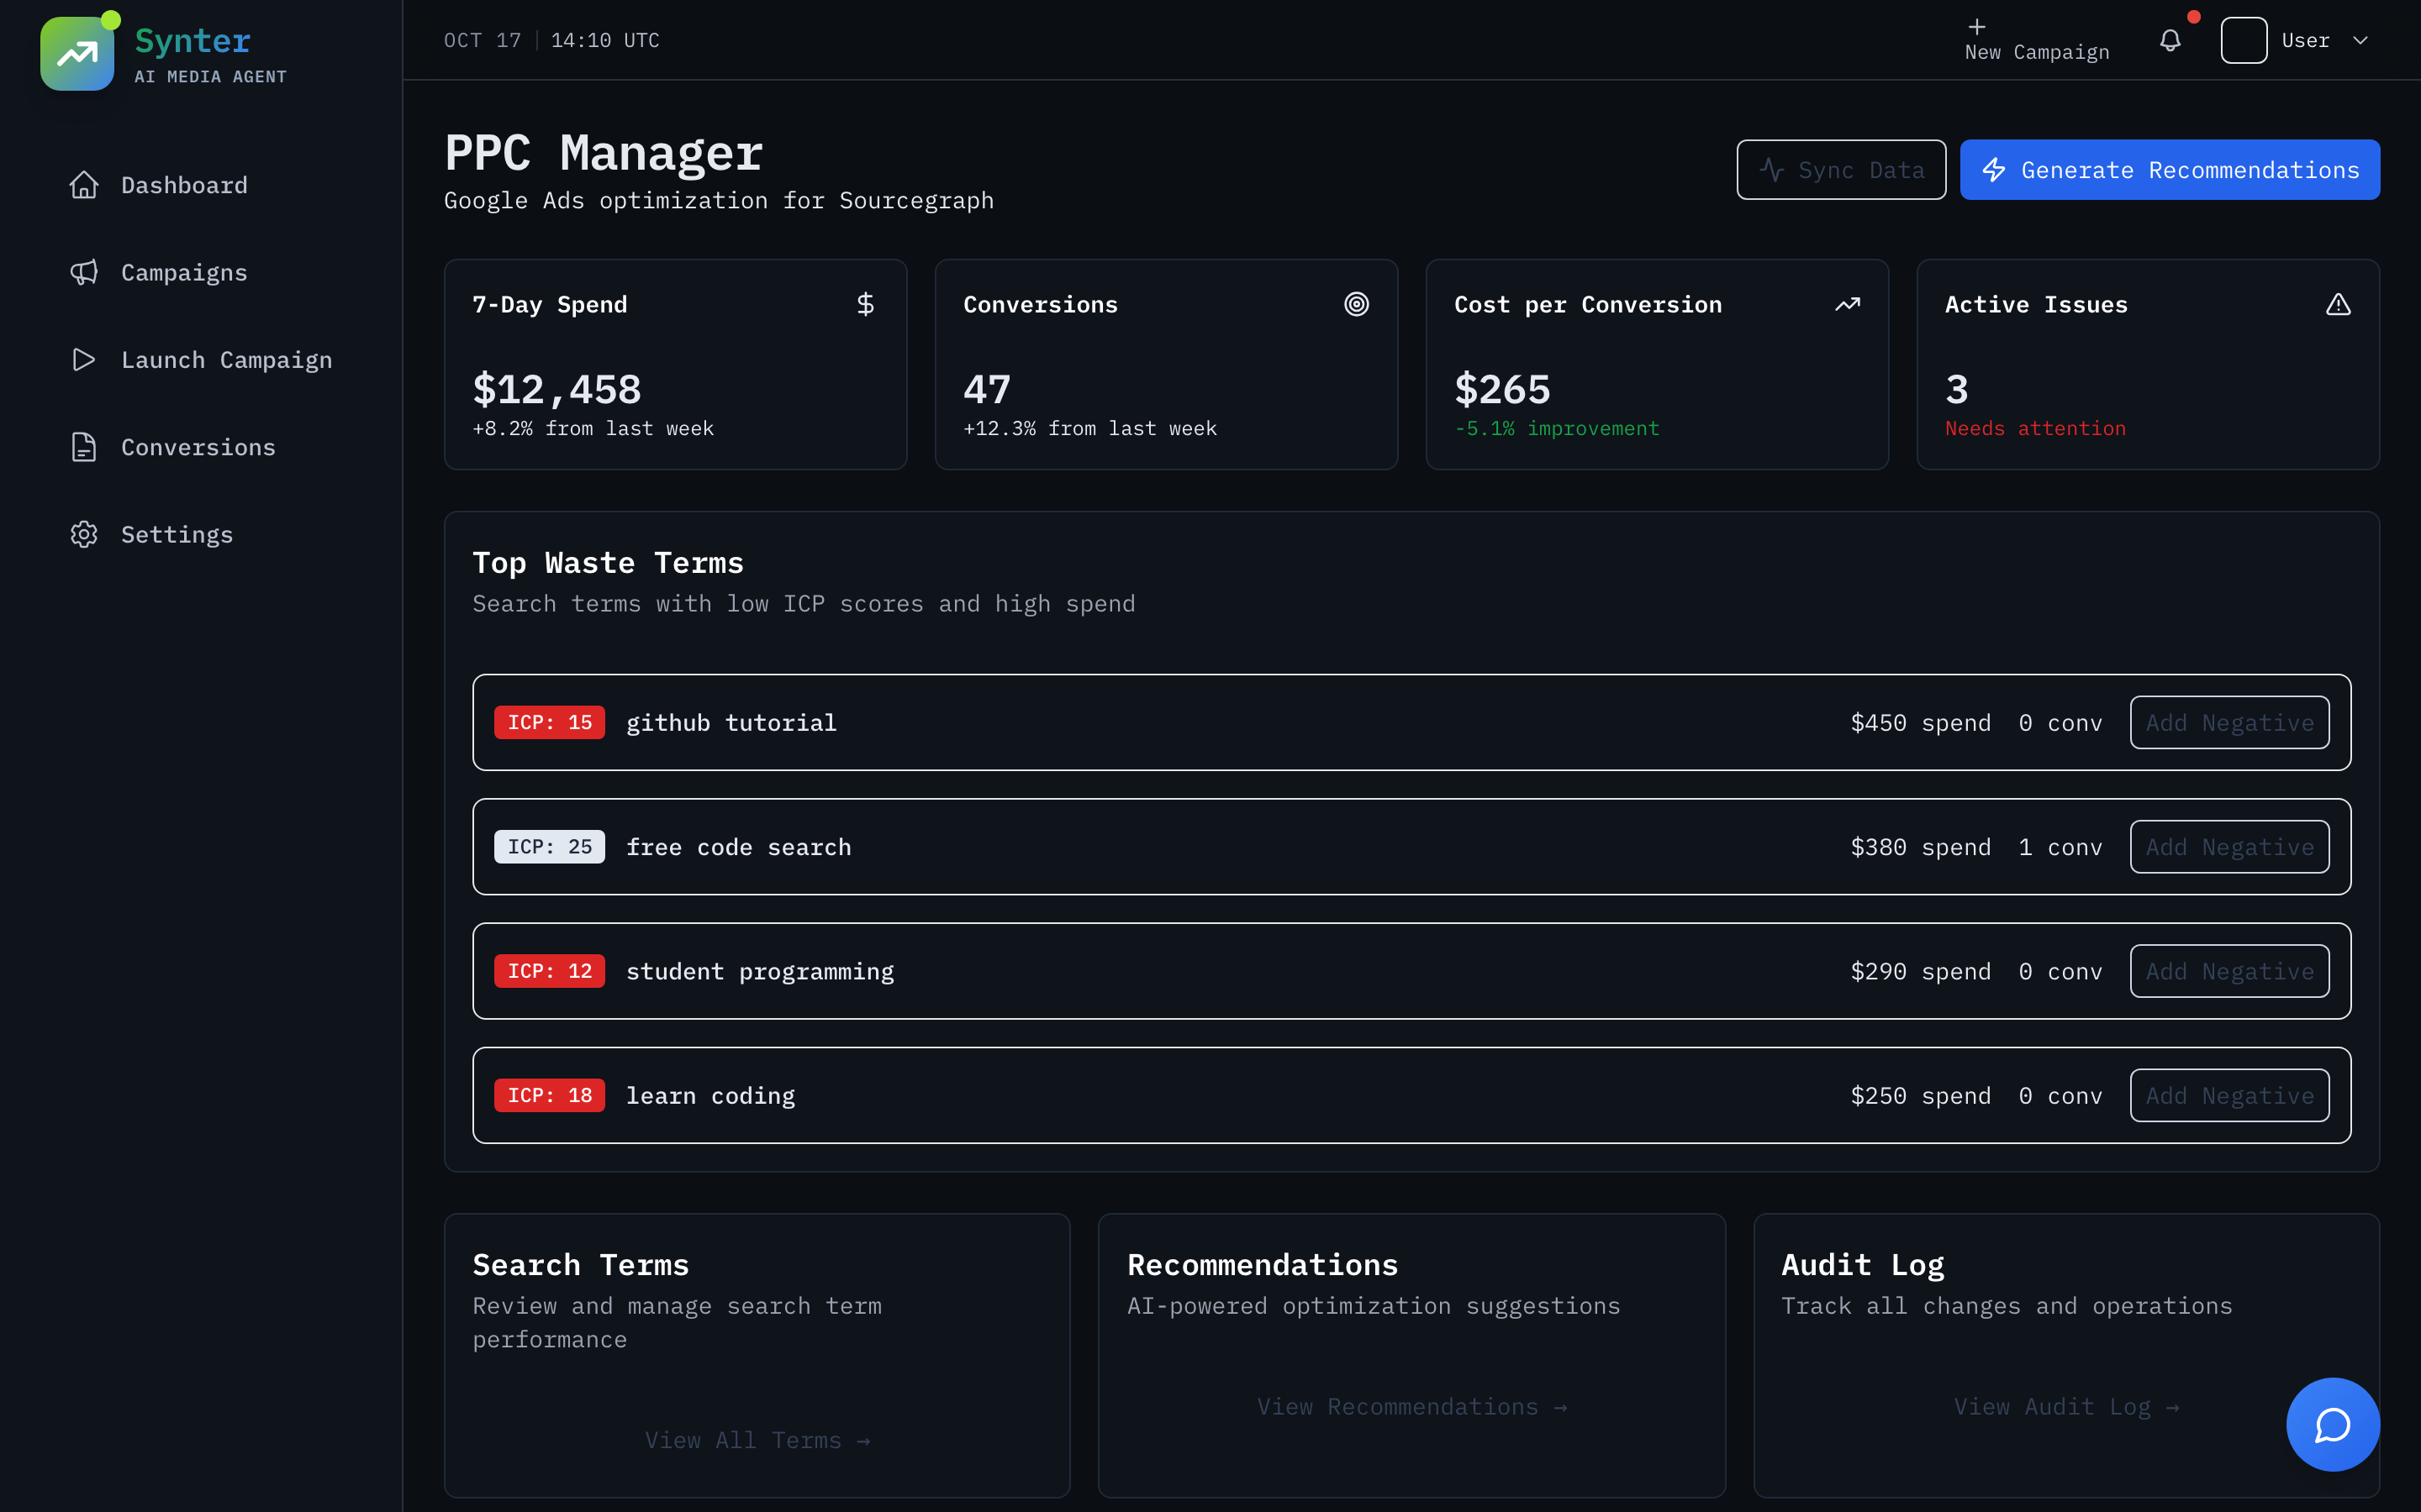
Task: Click the PPC Manager page title
Action: click(x=604, y=152)
